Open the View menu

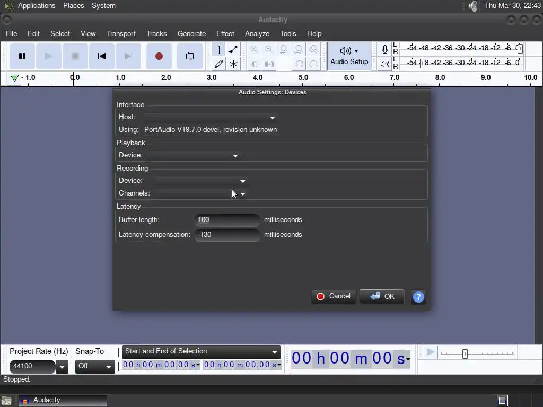point(88,33)
